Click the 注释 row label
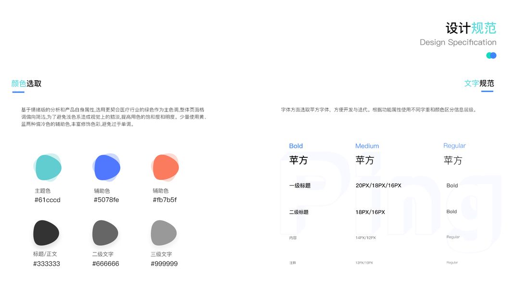The width and height of the screenshot is (513, 288). (292, 263)
